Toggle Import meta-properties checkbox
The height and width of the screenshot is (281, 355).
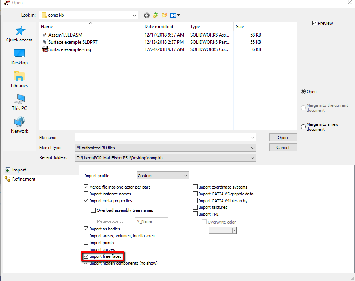pos(86,201)
